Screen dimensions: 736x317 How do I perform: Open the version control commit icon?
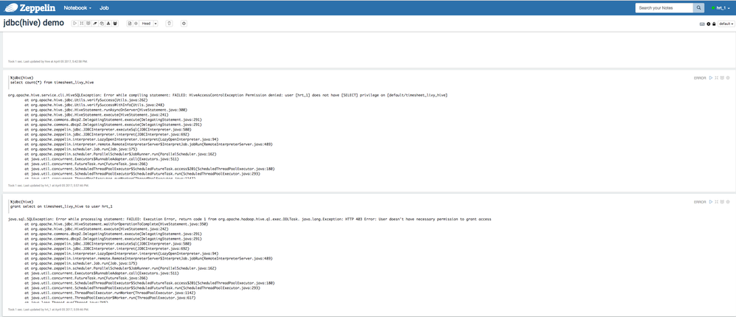(130, 24)
